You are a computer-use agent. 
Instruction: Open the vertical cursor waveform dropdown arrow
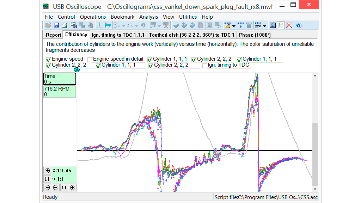124,26
